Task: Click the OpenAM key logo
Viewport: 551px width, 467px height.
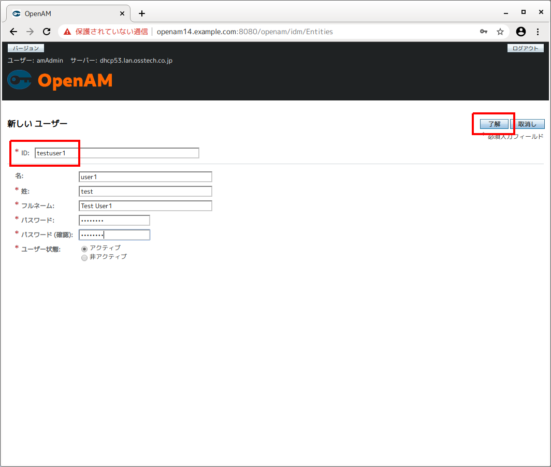Action: tap(19, 80)
